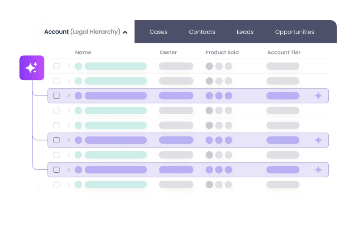This screenshot has height=230, width=358.
Task: Switch to the Contacts tab
Action: [202, 31]
